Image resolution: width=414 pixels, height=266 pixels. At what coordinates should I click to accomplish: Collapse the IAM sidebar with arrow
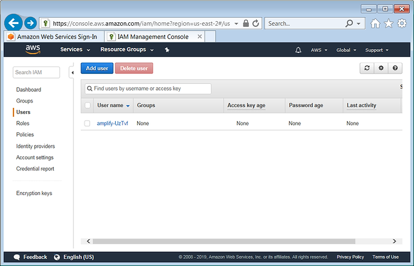72,73
